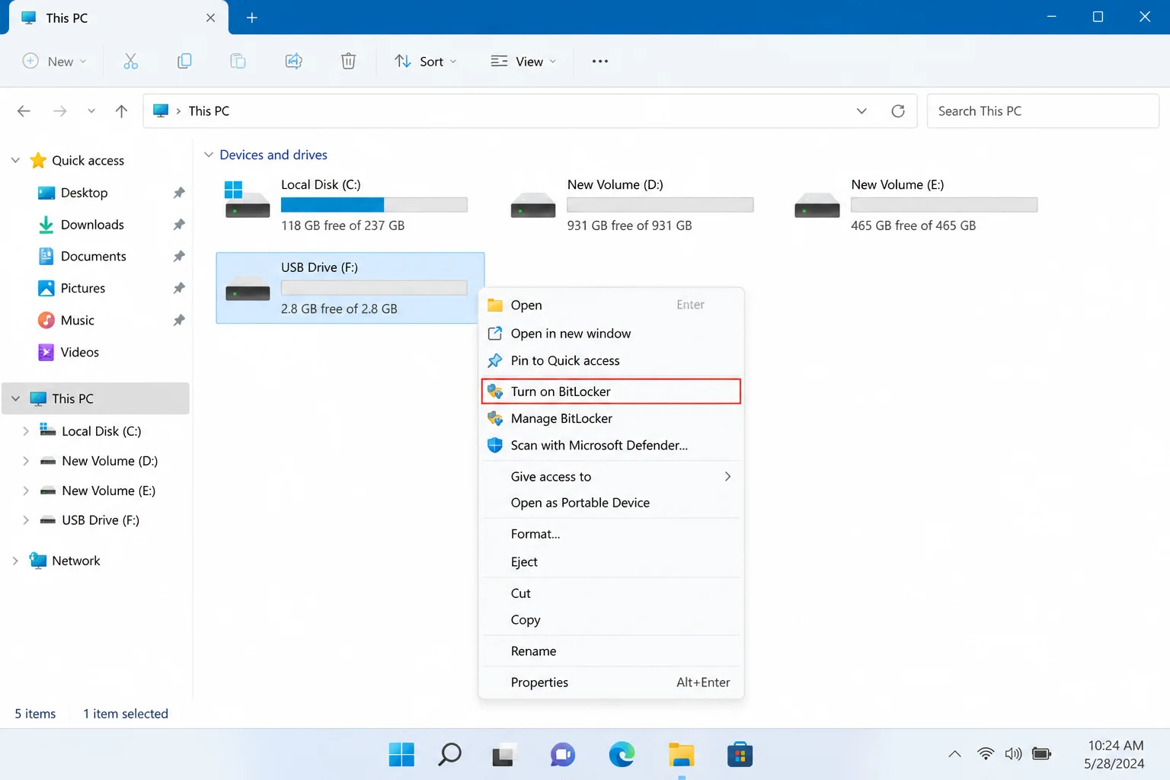Open Microsoft Store from taskbar
Screen dimensions: 1170x780
[x=740, y=755]
